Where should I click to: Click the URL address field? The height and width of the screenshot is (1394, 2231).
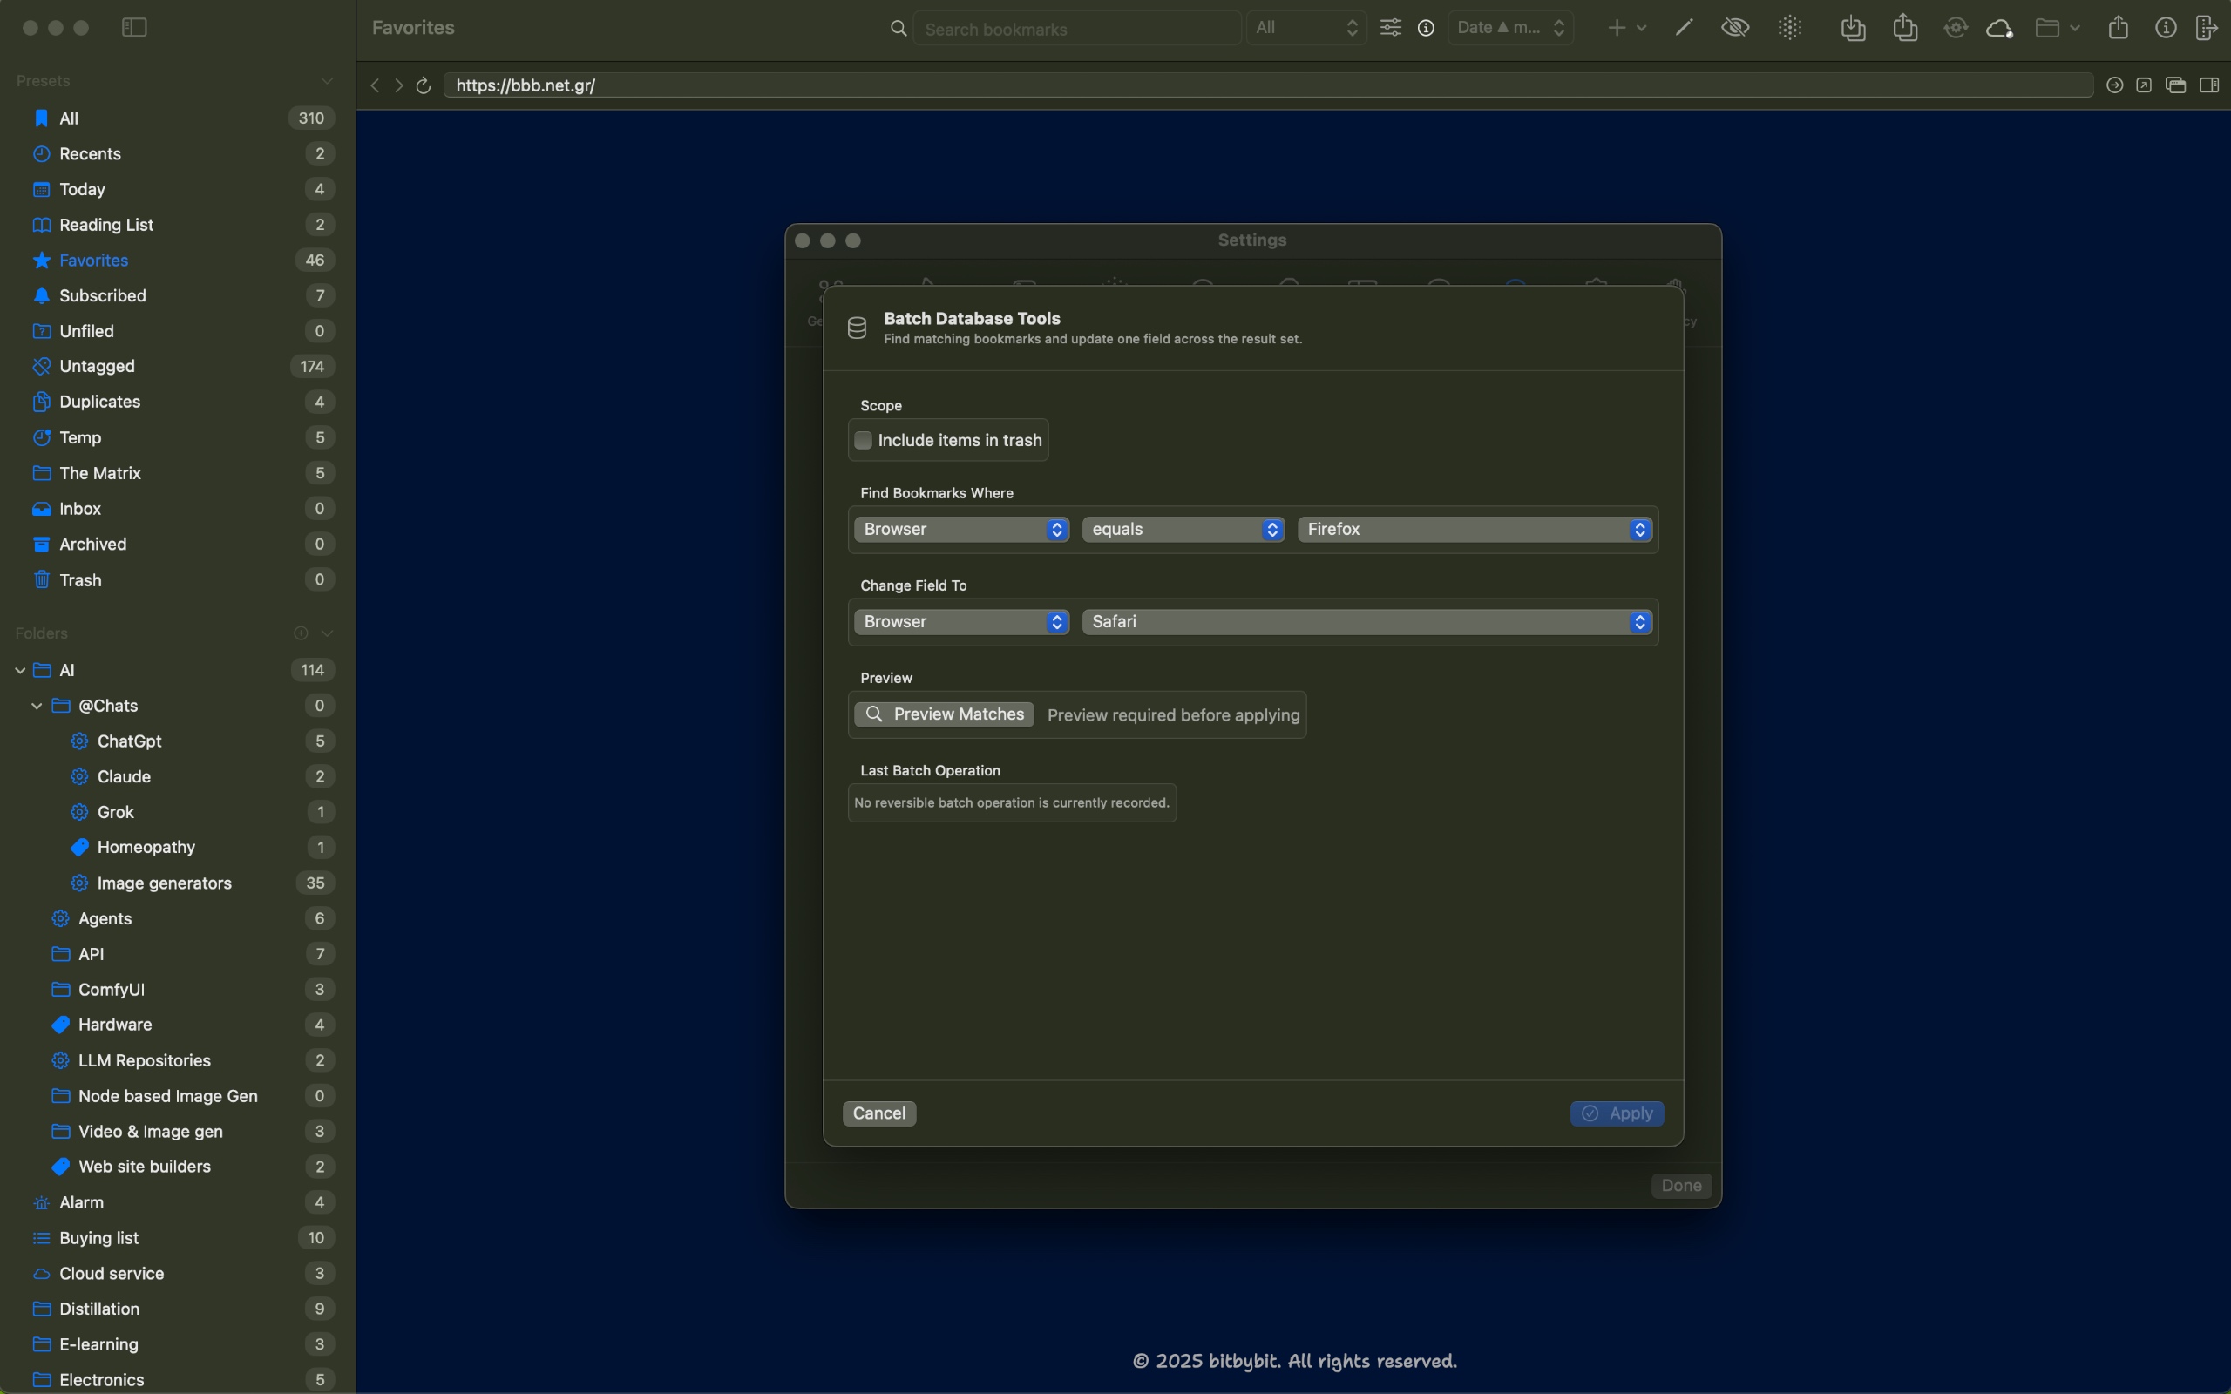pyautogui.click(x=1268, y=85)
